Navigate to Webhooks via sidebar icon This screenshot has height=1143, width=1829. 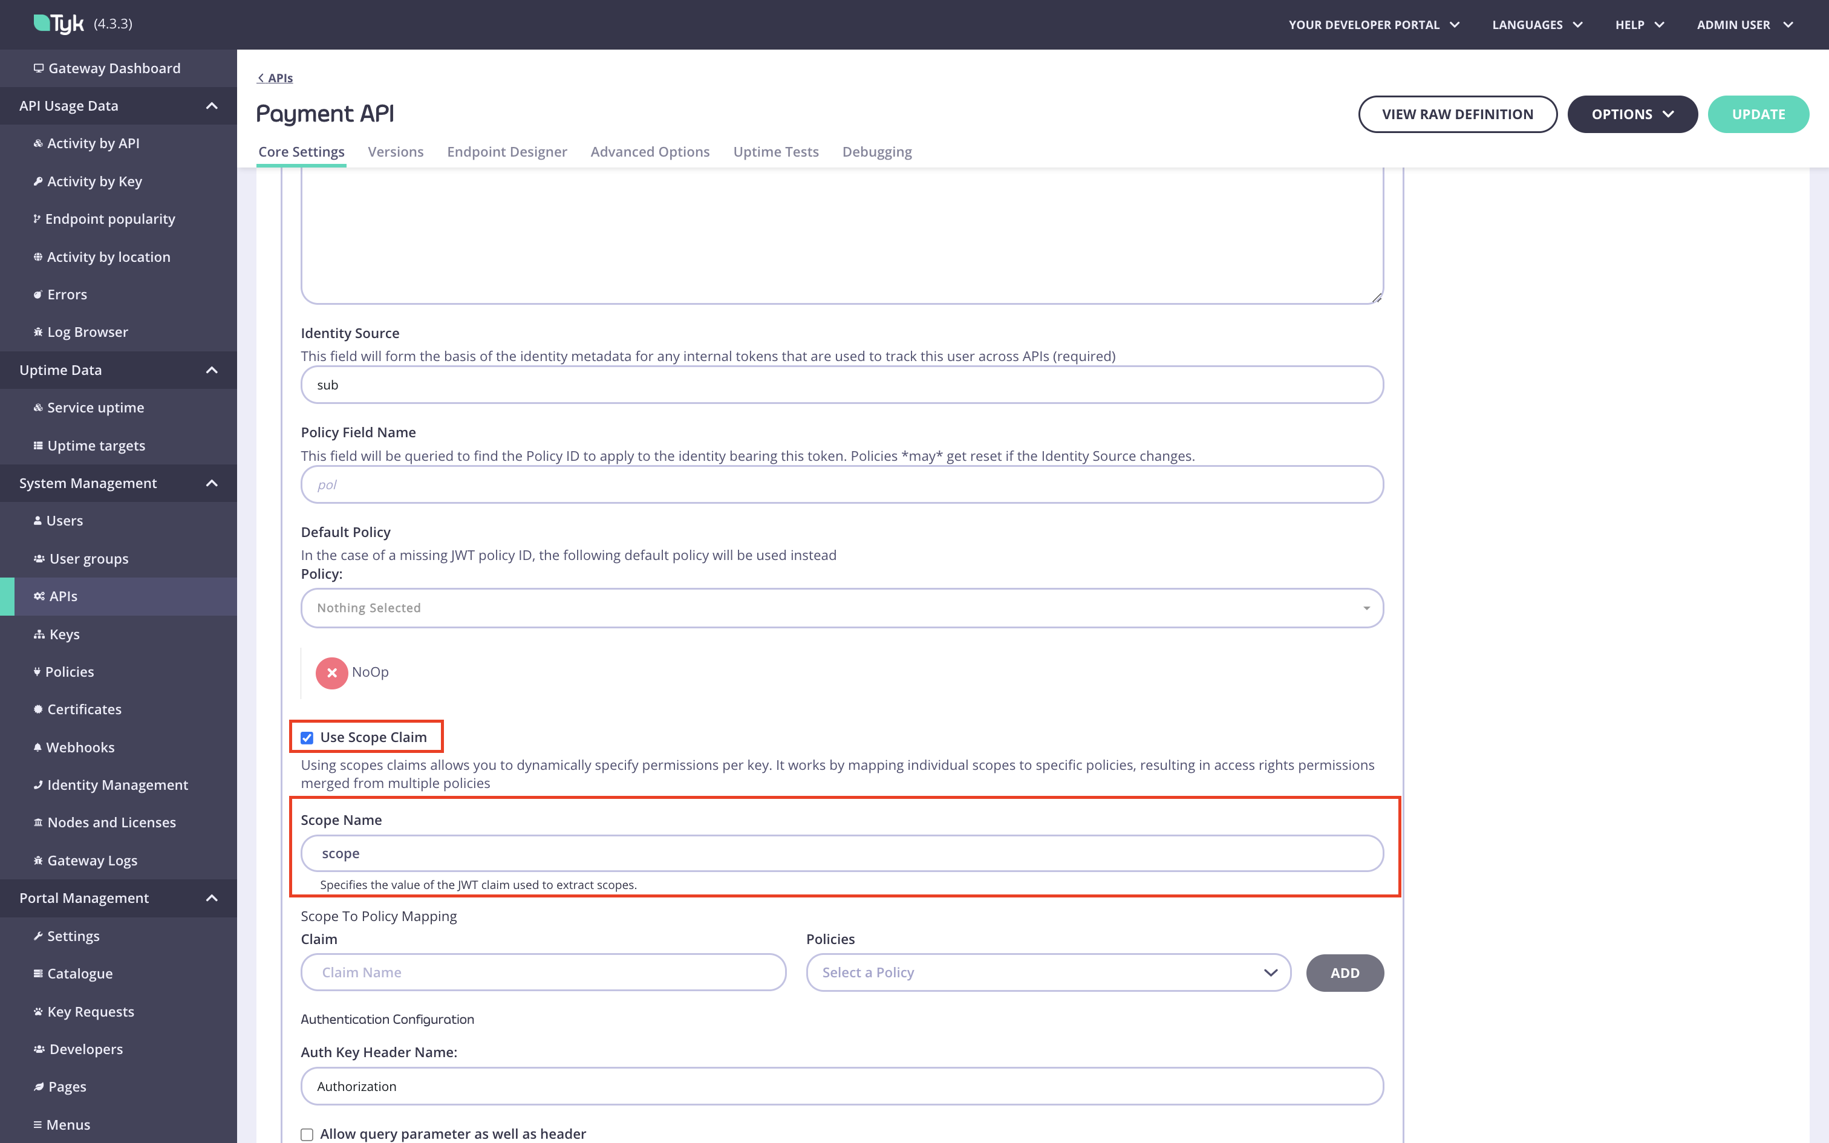(79, 747)
